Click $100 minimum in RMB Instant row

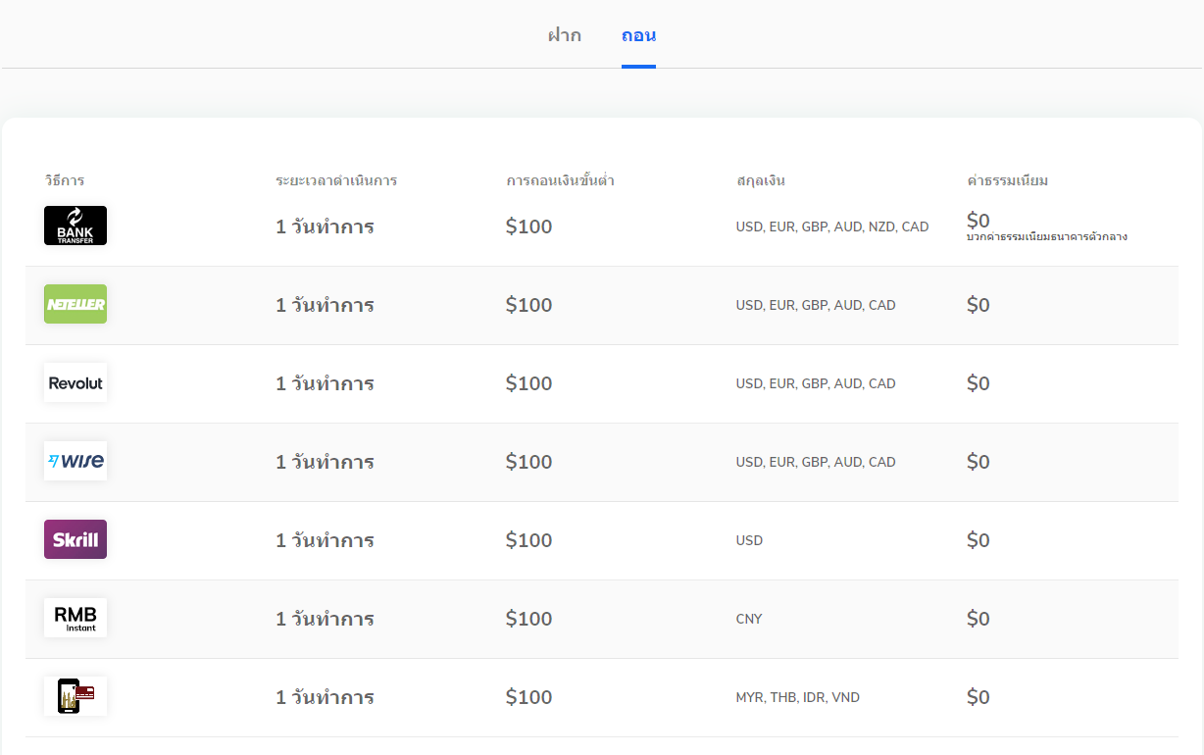[529, 619]
